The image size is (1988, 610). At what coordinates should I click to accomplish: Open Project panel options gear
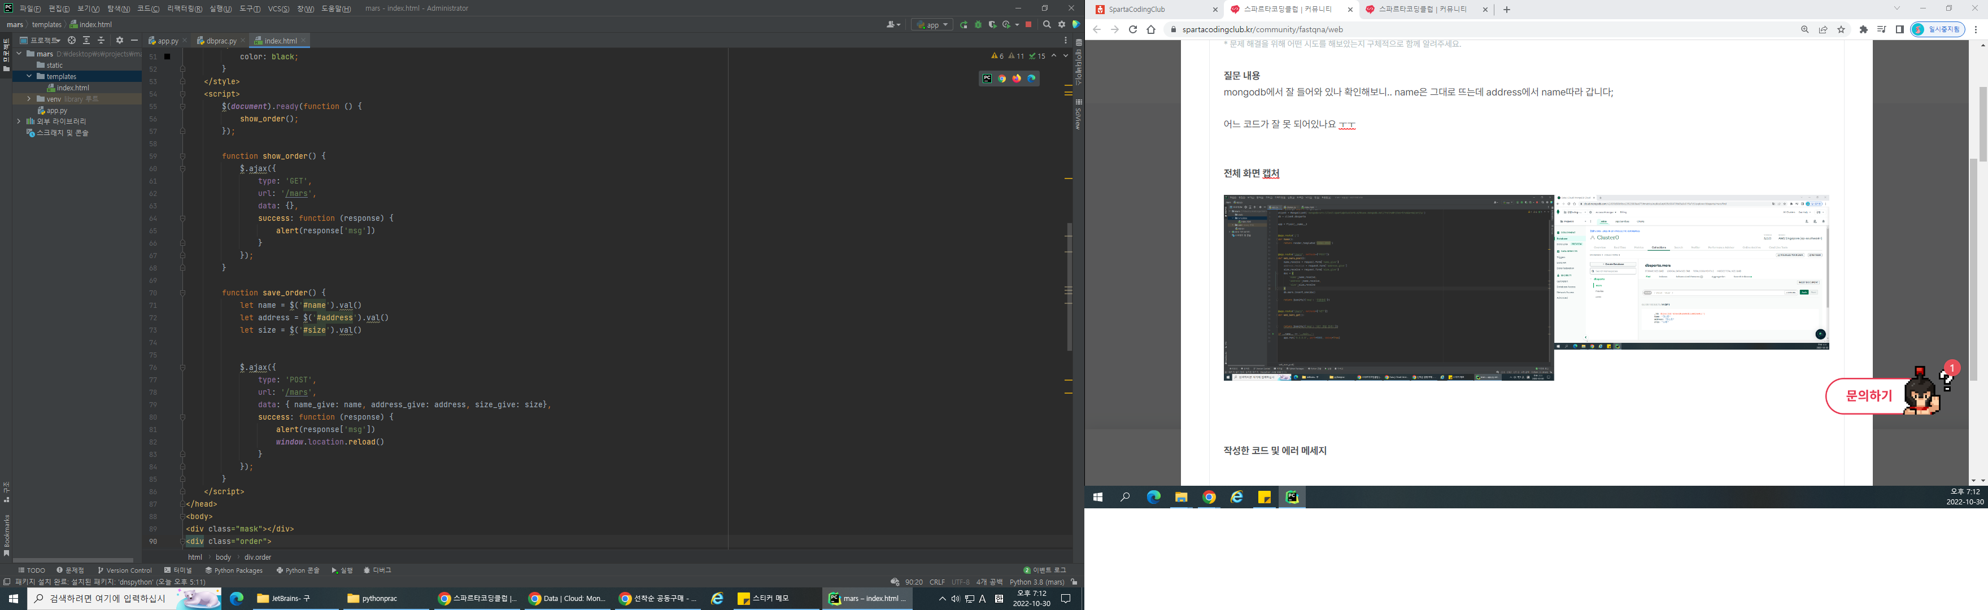coord(120,40)
